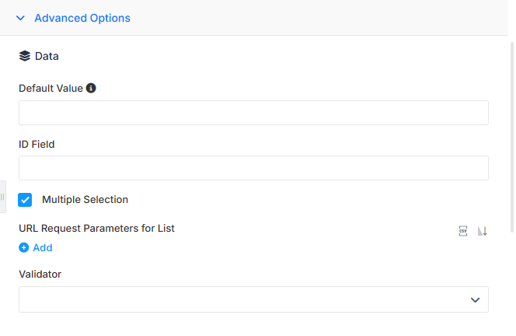Click the panel resize grip on left edge
Viewport: 516px width, 336px height.
(x=2, y=197)
